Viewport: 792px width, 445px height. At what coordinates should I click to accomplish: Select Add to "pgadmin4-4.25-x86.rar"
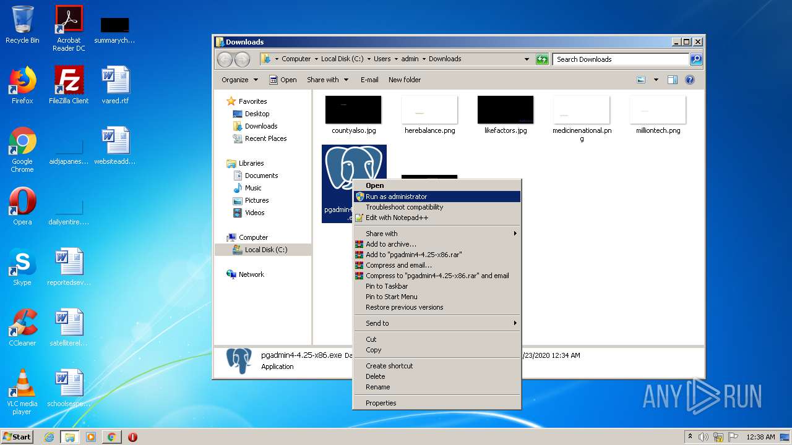[437, 255]
